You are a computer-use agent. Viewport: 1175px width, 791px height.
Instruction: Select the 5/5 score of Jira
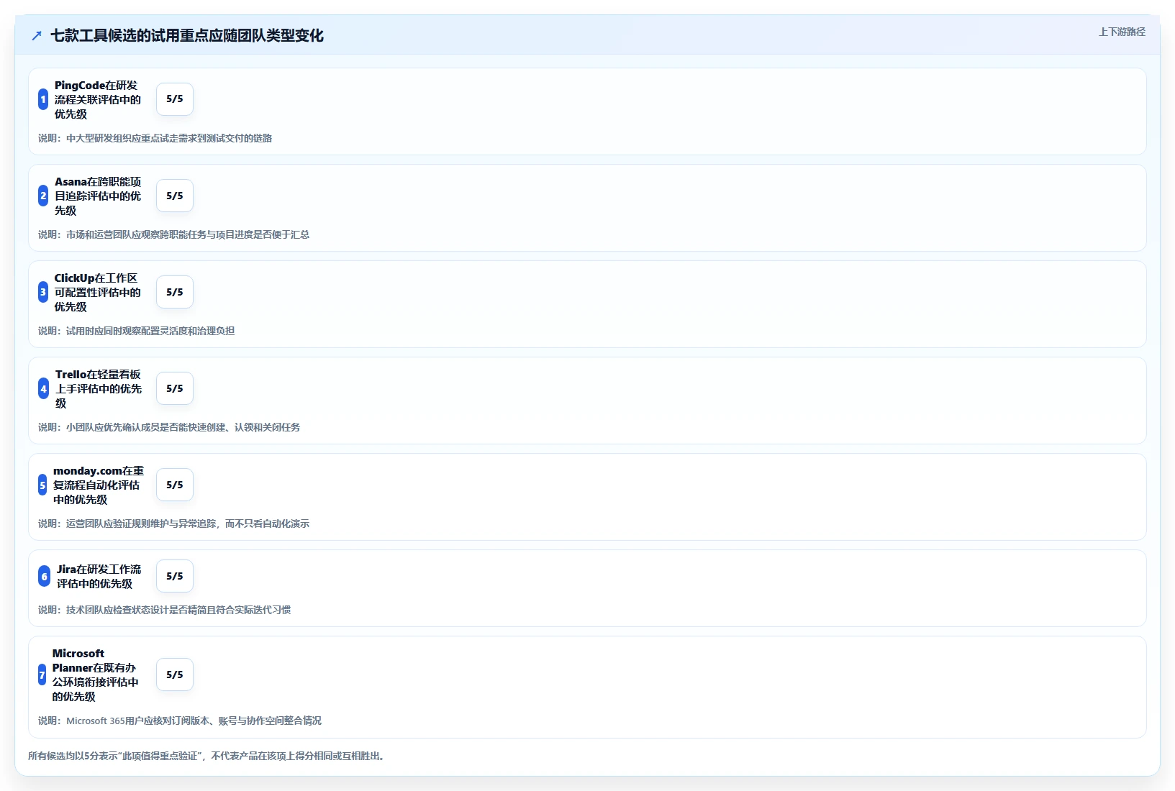(x=175, y=576)
